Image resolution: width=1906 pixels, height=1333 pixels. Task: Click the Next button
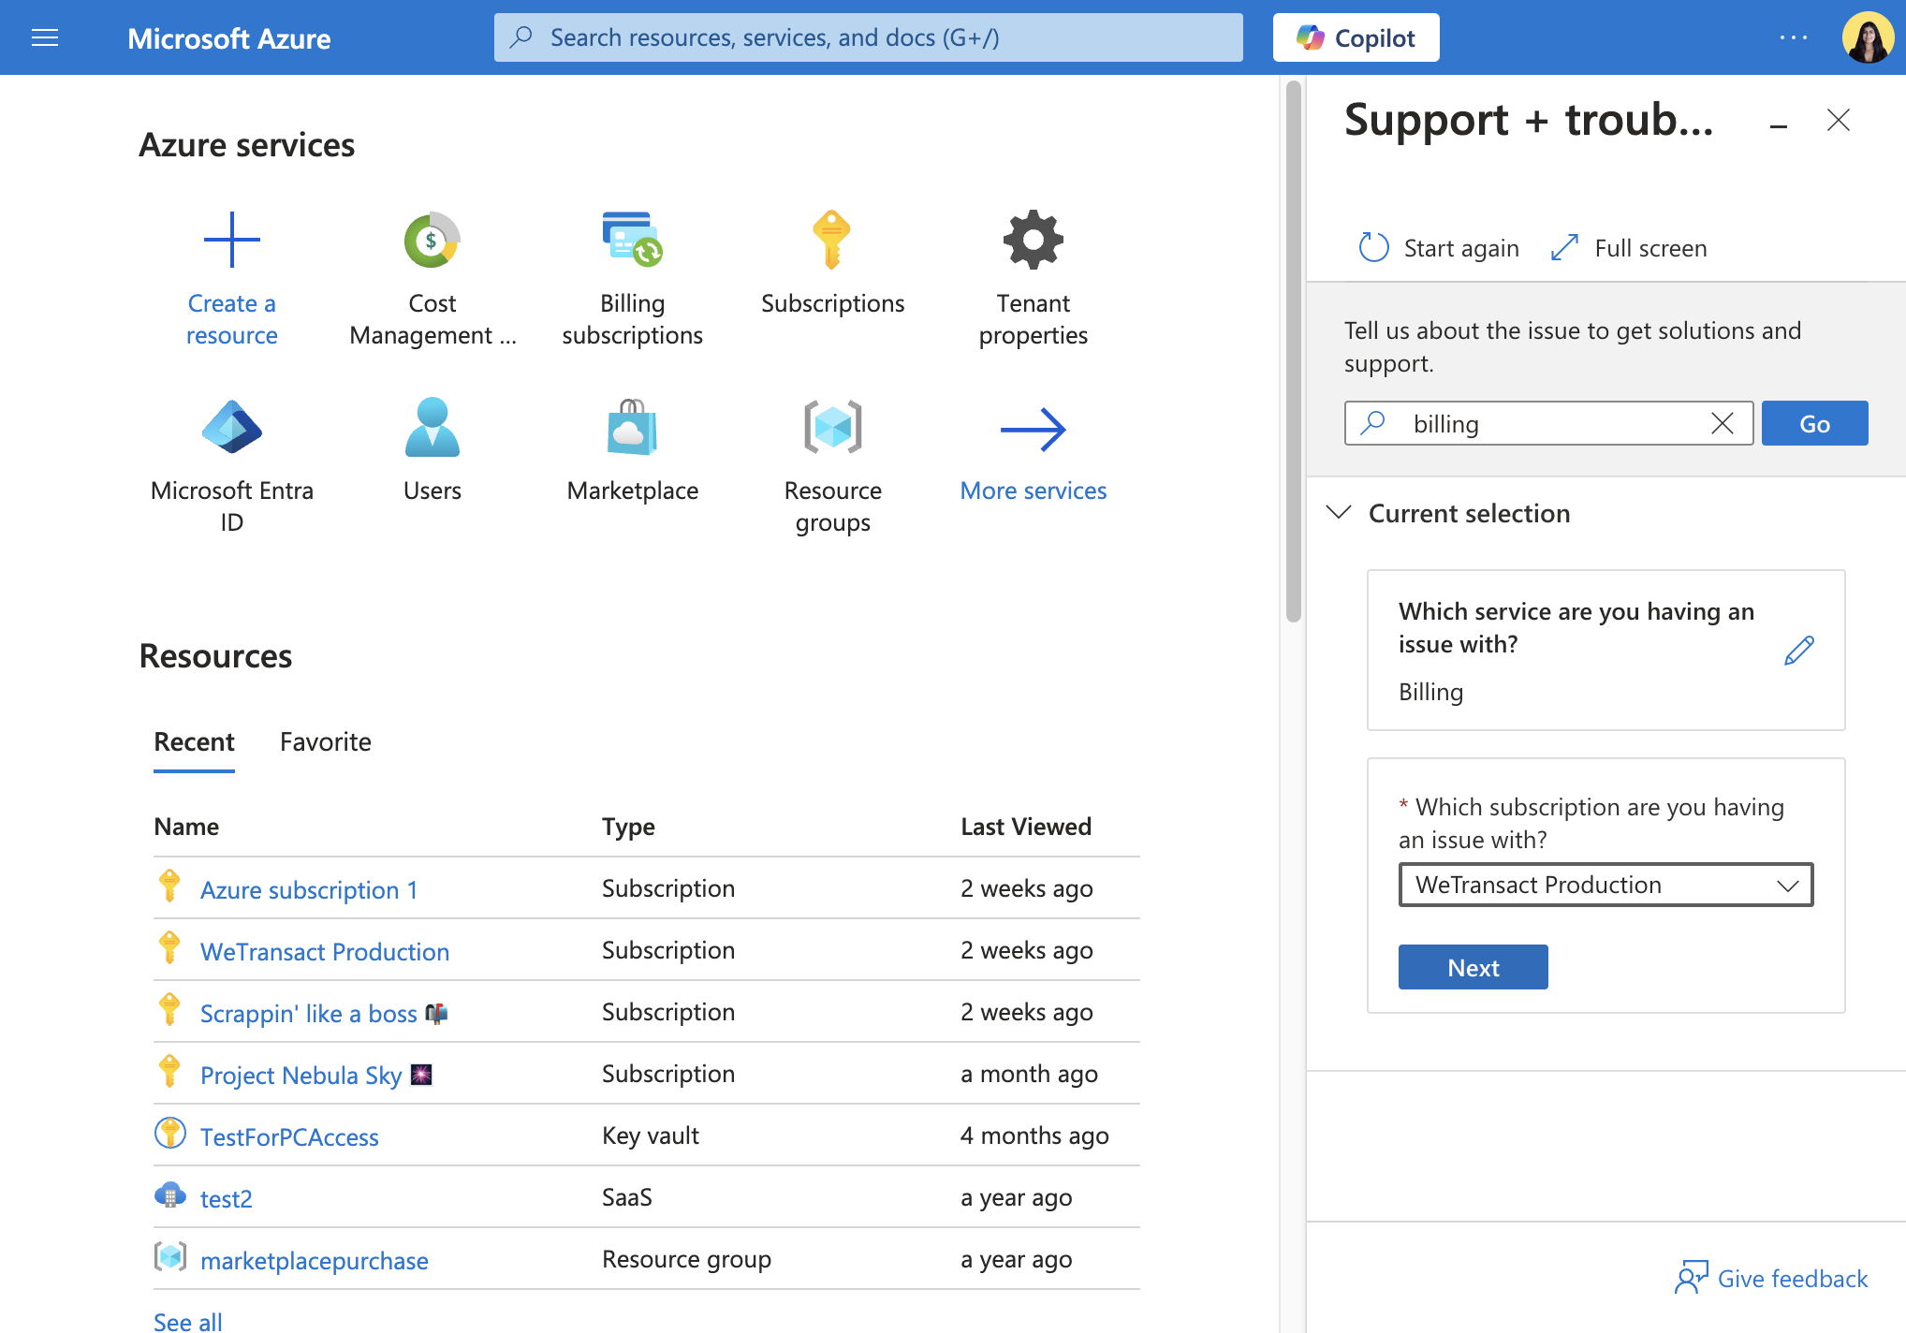[1473, 967]
